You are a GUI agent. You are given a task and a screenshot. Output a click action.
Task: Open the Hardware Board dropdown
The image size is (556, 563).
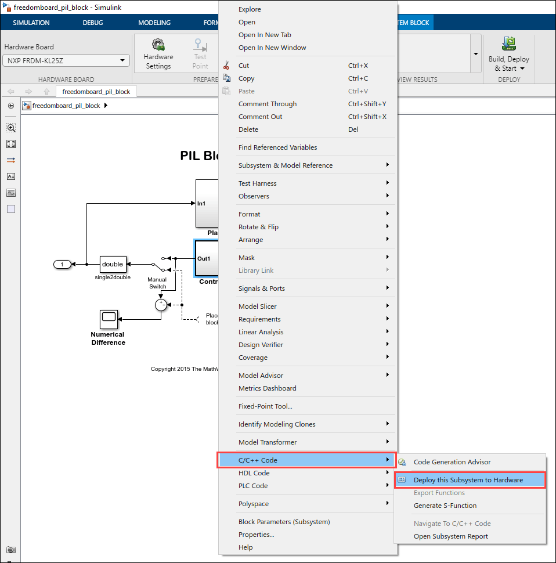[66, 60]
